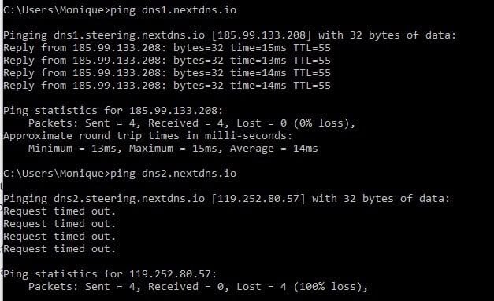Click 'Ping statistics for 185.99.133.208' line
This screenshot has height=301, width=494.
pos(113,111)
